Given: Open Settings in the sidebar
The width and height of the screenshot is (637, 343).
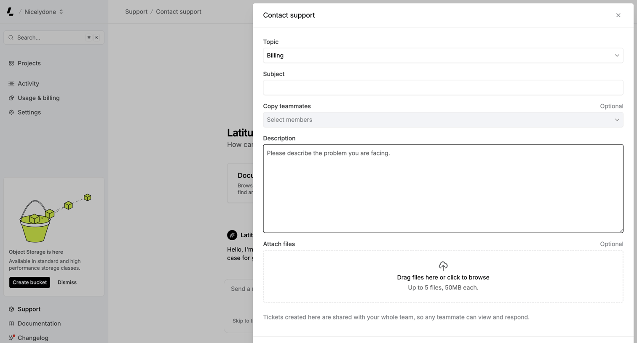Looking at the screenshot, I should point(29,112).
